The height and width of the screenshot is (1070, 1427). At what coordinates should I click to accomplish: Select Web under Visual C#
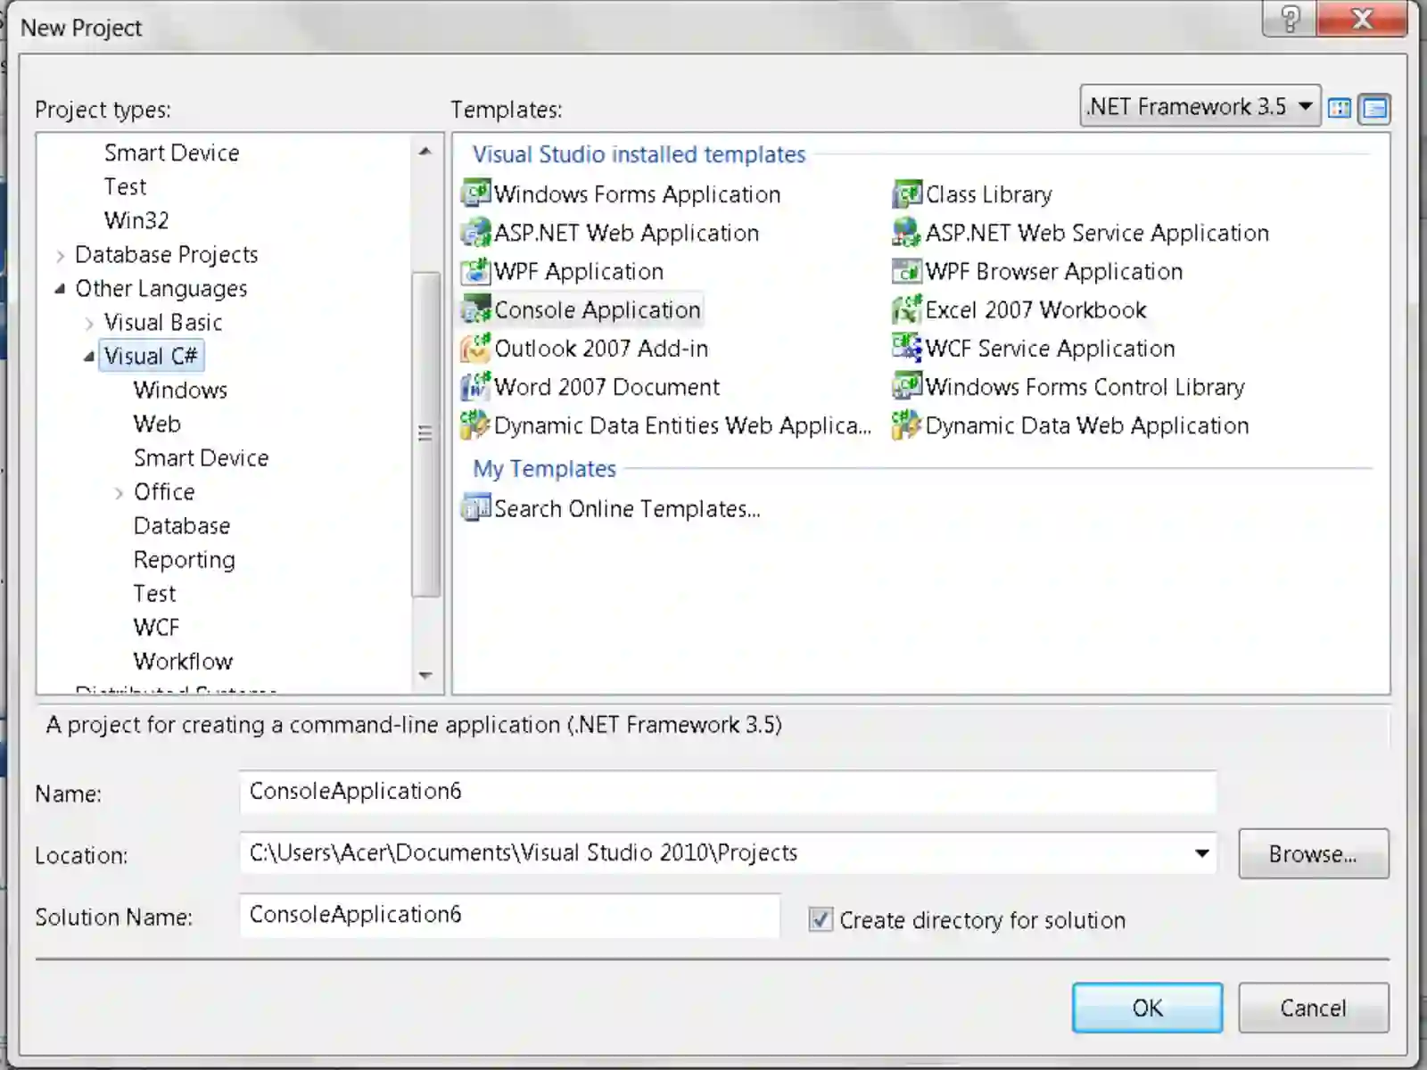(x=157, y=424)
